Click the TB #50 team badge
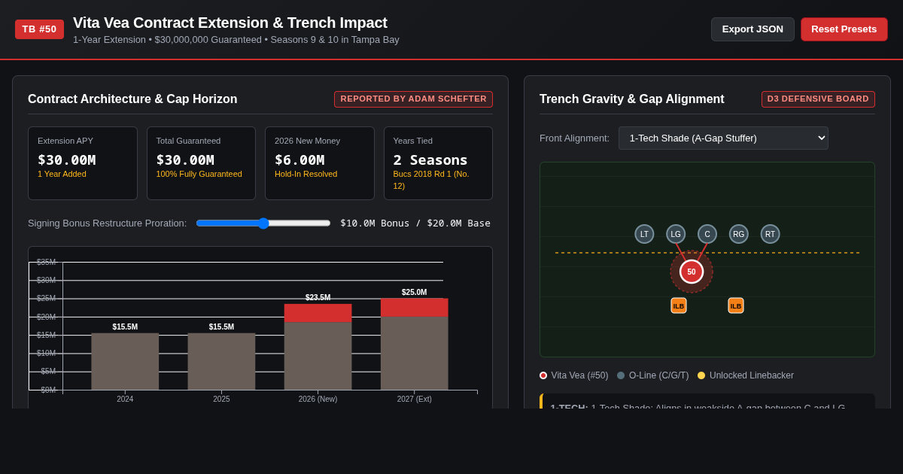The image size is (903, 474). [39, 29]
